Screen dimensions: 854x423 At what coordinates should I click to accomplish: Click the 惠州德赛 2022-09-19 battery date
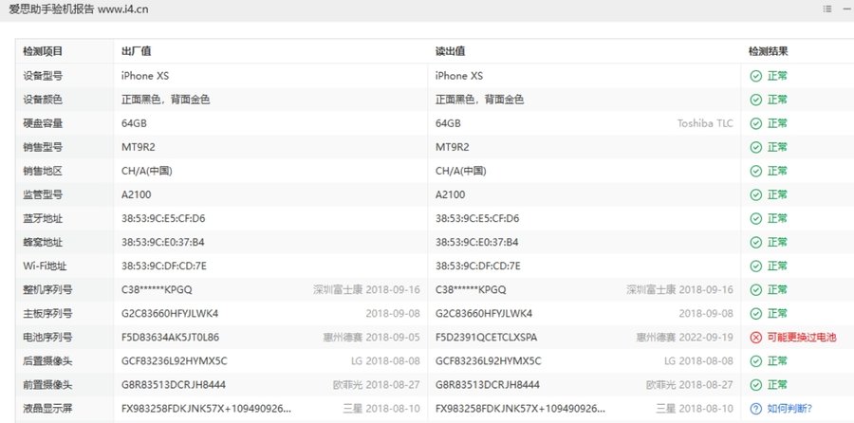click(684, 338)
